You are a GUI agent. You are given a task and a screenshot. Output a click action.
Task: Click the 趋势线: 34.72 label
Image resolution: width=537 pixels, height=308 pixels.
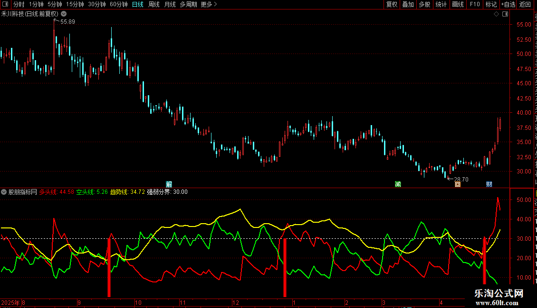pos(127,192)
